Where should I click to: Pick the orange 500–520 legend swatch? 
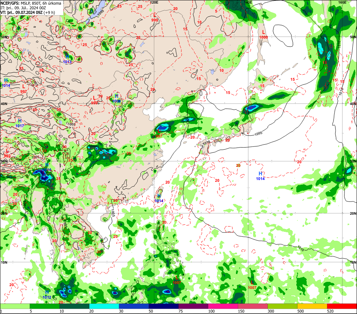[x=312, y=306]
